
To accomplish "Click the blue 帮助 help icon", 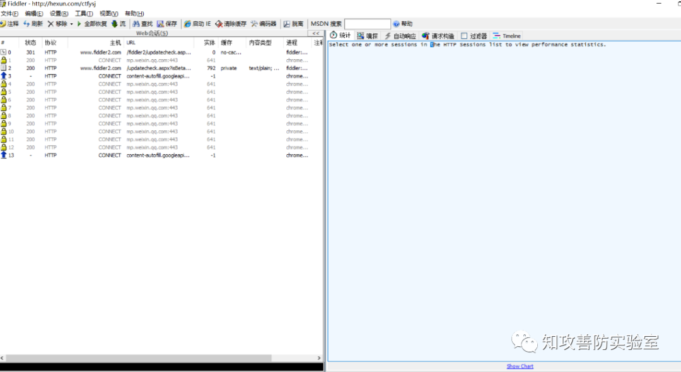I will [x=396, y=24].
